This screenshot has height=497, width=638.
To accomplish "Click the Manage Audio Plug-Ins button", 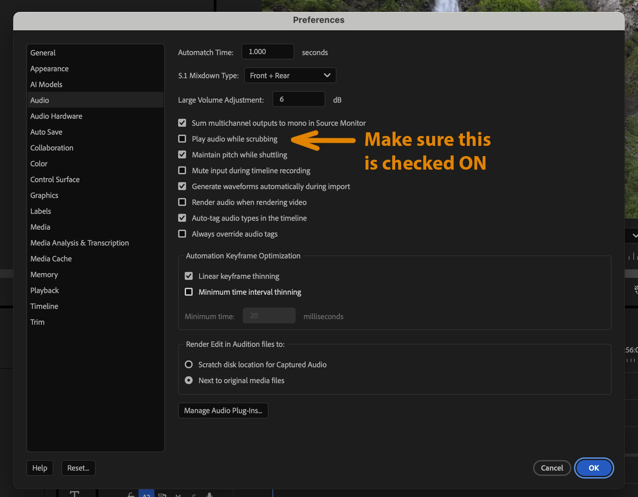I will point(223,411).
